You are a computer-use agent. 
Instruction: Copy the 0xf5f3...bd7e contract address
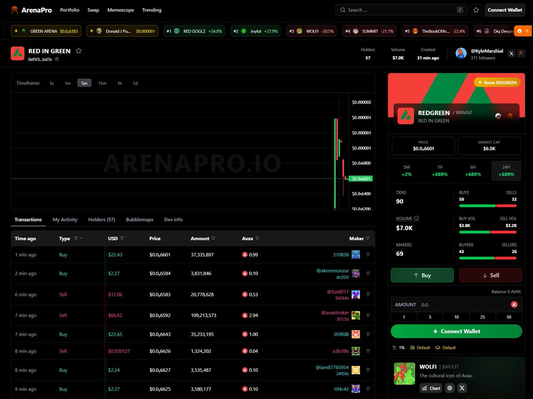[57, 59]
